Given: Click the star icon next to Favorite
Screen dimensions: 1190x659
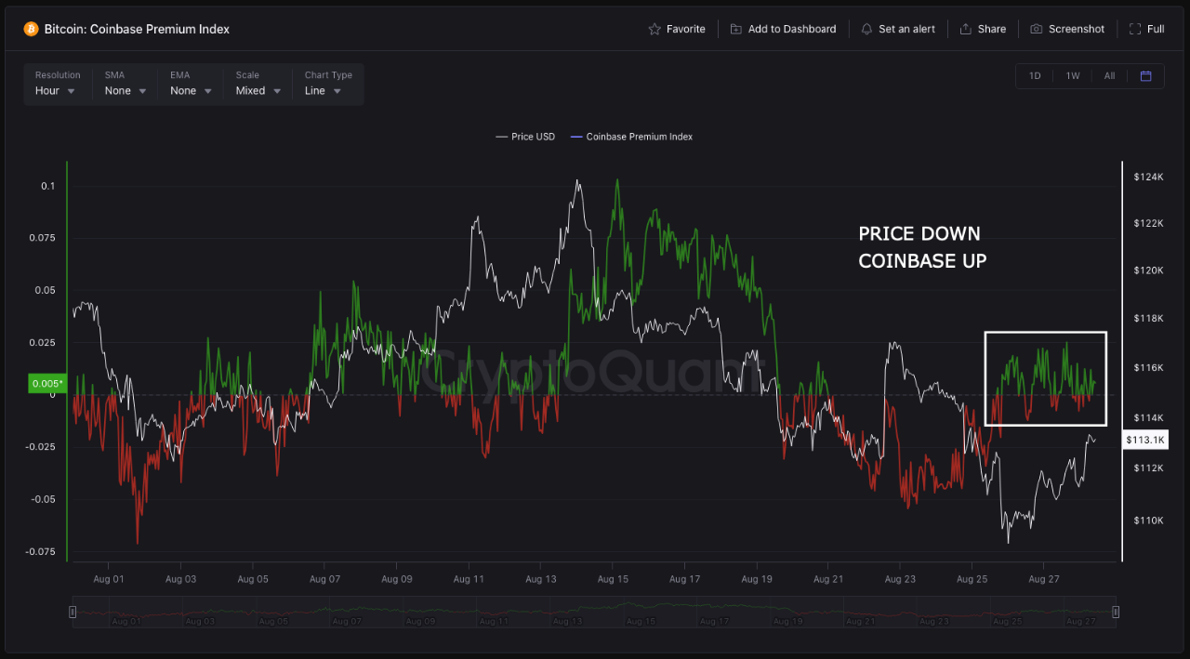Looking at the screenshot, I should click(654, 29).
